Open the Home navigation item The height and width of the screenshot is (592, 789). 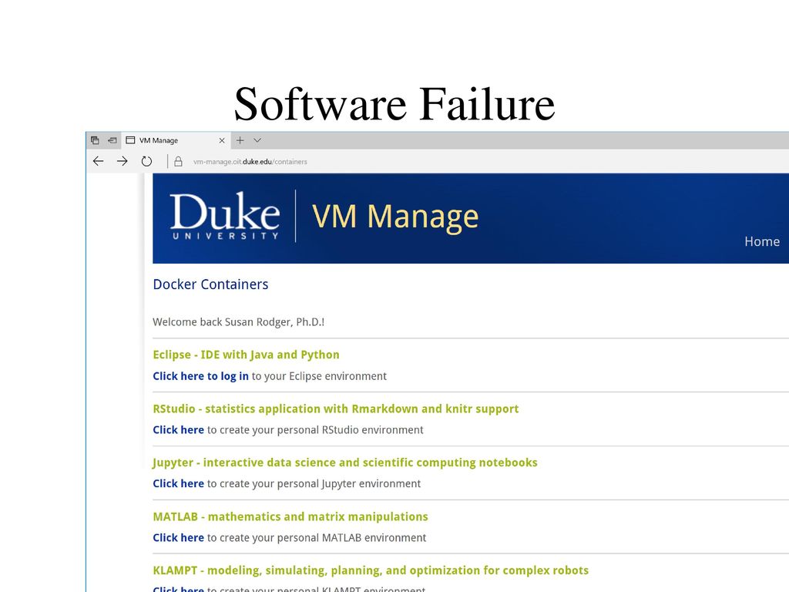762,241
